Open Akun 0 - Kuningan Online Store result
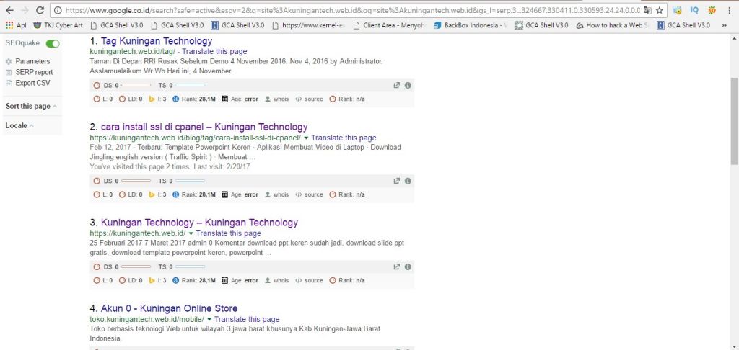The height and width of the screenshot is (350, 739). pos(169,309)
